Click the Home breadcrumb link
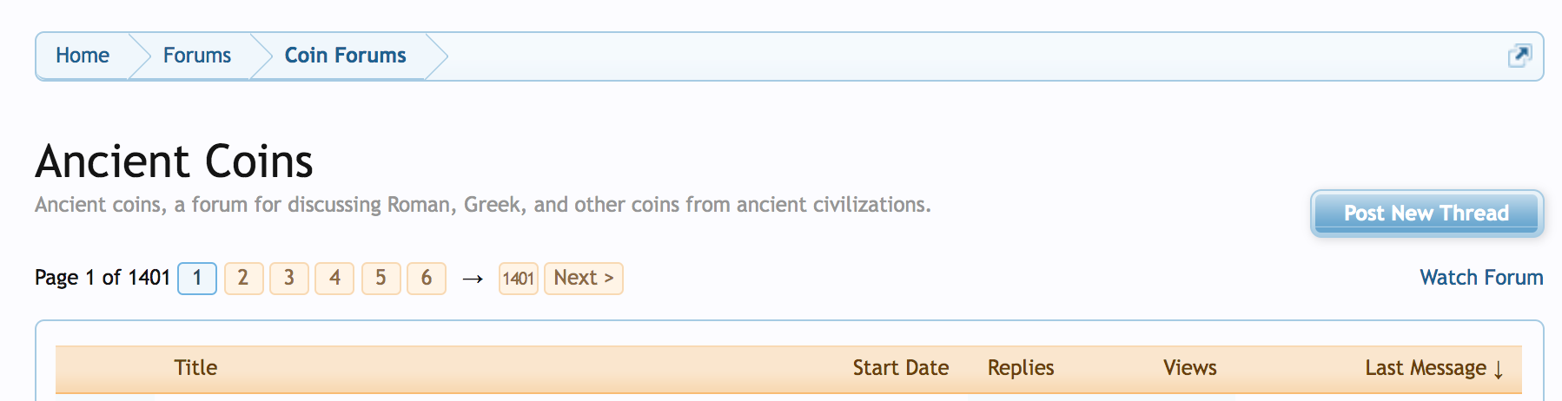This screenshot has width=1562, height=401. pyautogui.click(x=83, y=56)
